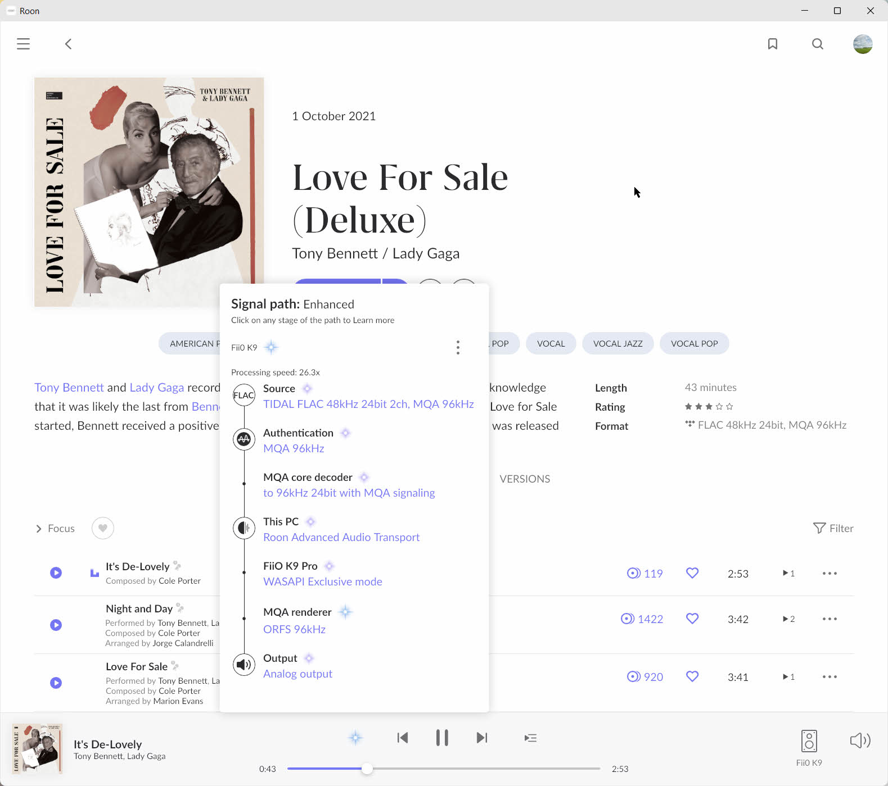Open more options for Love For Sale track
The width and height of the screenshot is (888, 786).
[830, 676]
